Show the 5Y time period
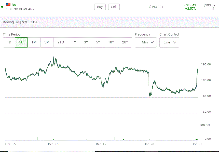Screen dimensions: 219x152 [x=98, y=42]
